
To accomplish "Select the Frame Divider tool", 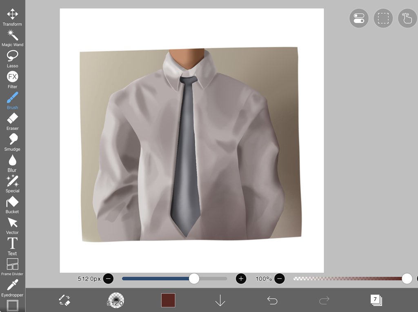I will 12,267.
